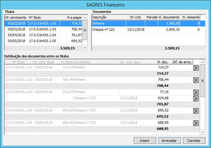Remove Dinheiro entry of 708,44
Screen dimensions: 211x148
tap(196, 80)
